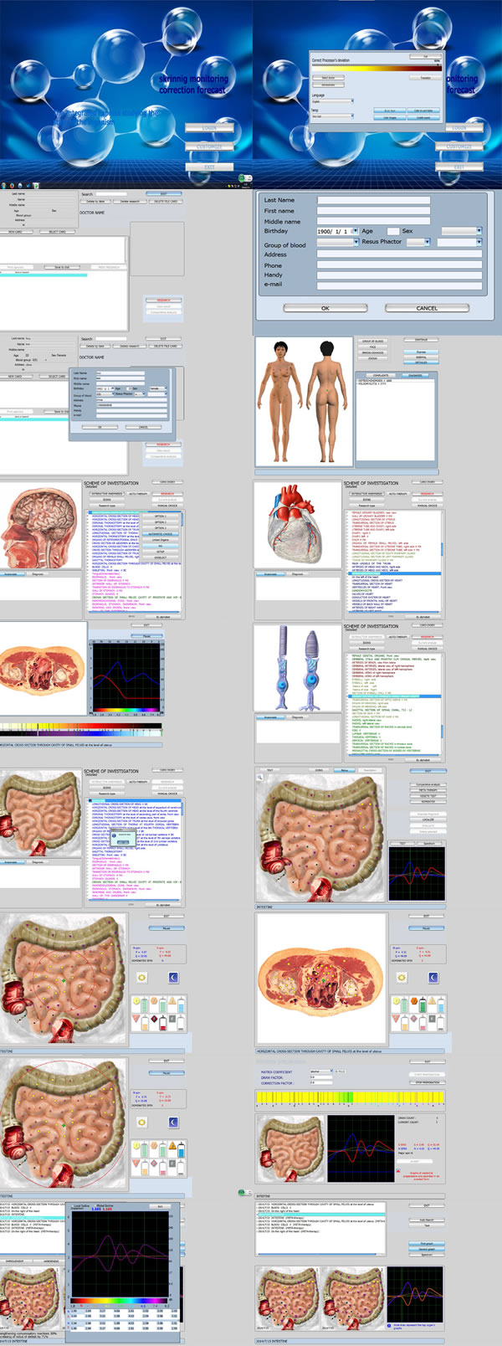502x1346 pixels.
Task: Adjust processor deviation gradient bar in settings
Action: (376, 68)
